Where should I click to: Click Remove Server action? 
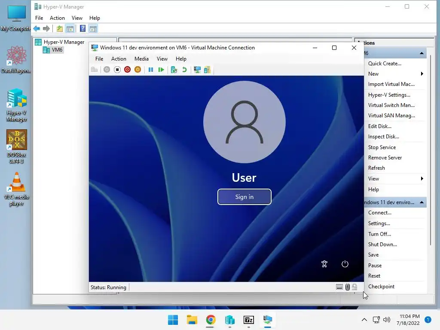coord(385,158)
